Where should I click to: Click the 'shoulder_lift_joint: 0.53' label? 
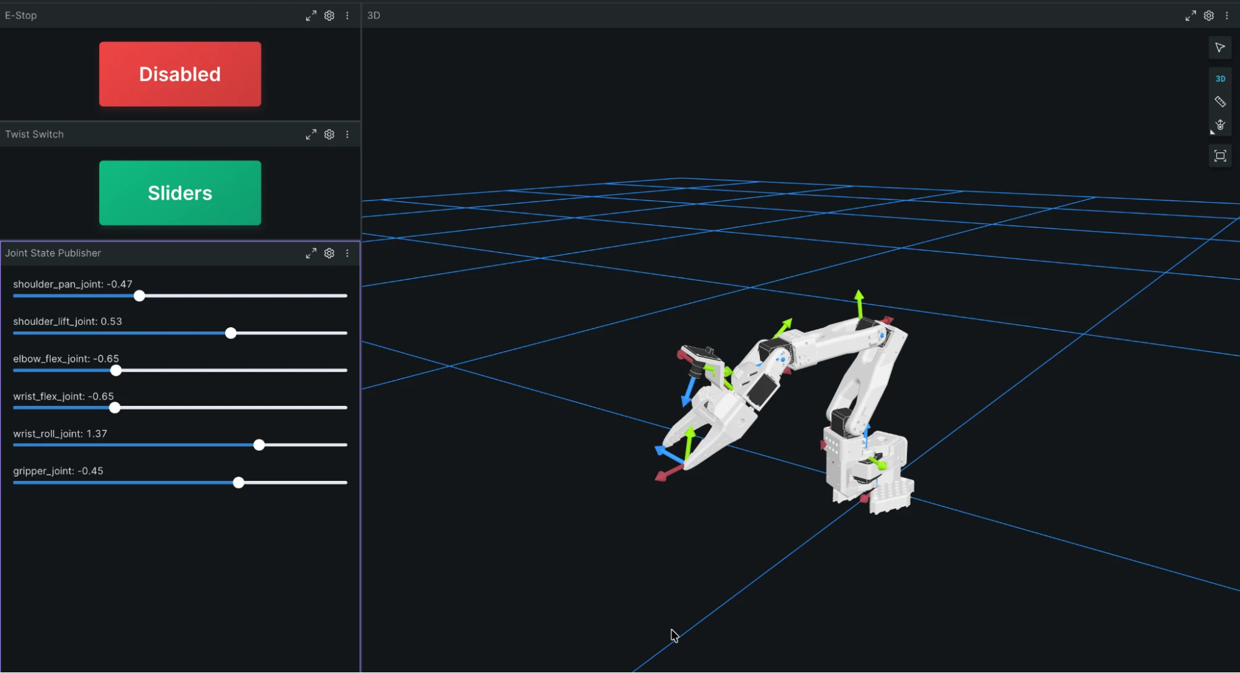(x=68, y=322)
